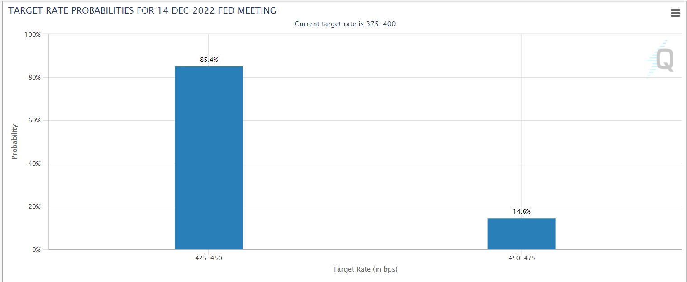
Task: Click the 'Probability' y-axis title
Action: 14,141
